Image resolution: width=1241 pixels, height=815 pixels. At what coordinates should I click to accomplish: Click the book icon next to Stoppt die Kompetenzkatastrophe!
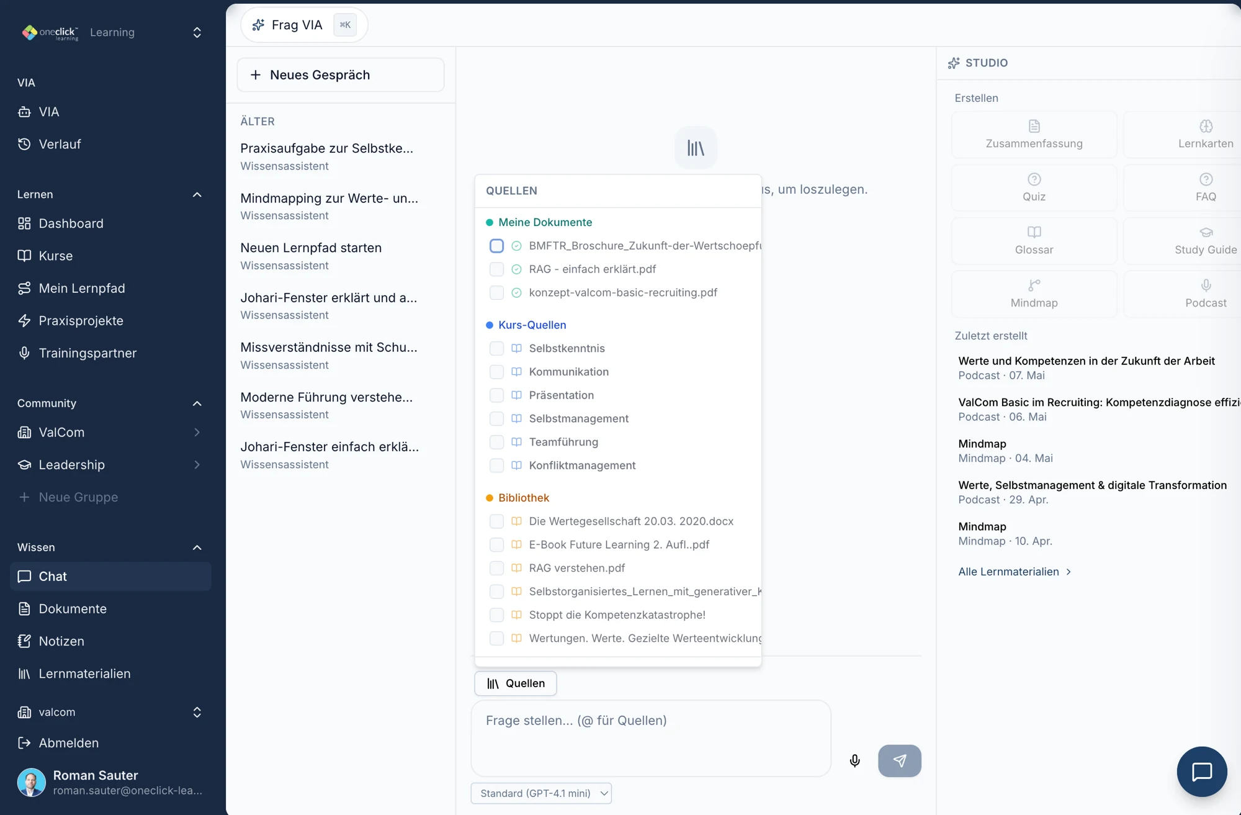click(516, 615)
